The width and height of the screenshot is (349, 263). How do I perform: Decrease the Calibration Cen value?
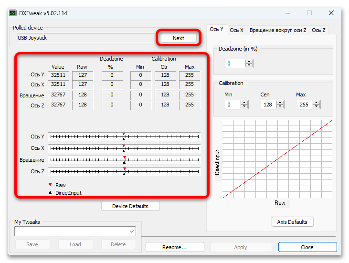pos(280,106)
